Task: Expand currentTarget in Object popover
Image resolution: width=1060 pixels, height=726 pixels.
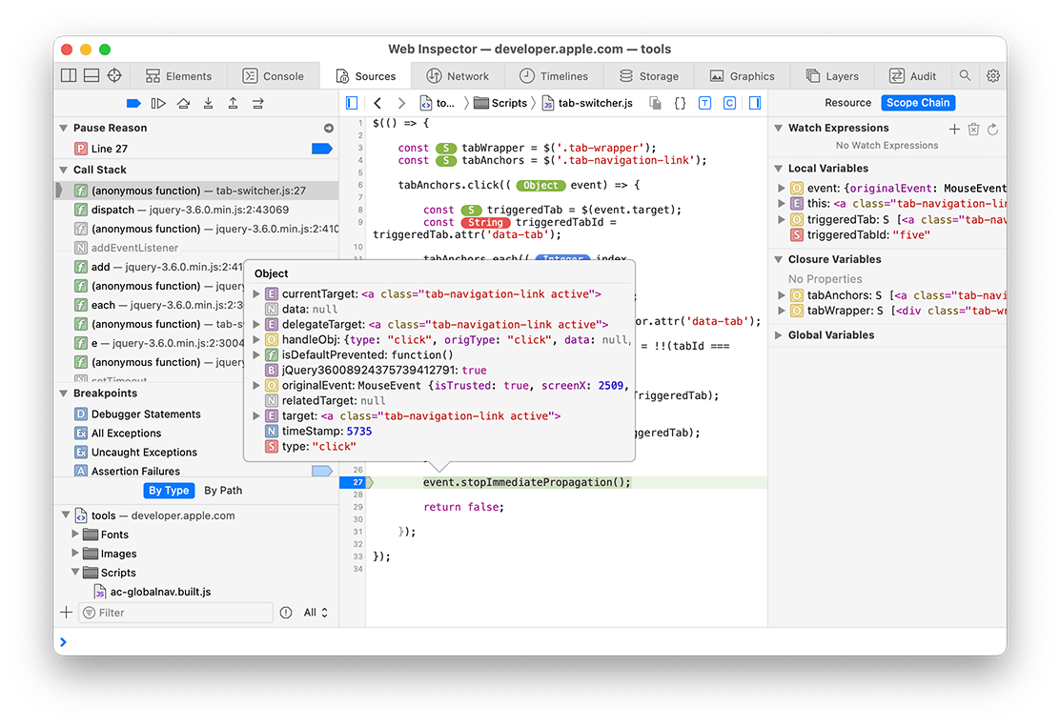Action: tap(256, 294)
